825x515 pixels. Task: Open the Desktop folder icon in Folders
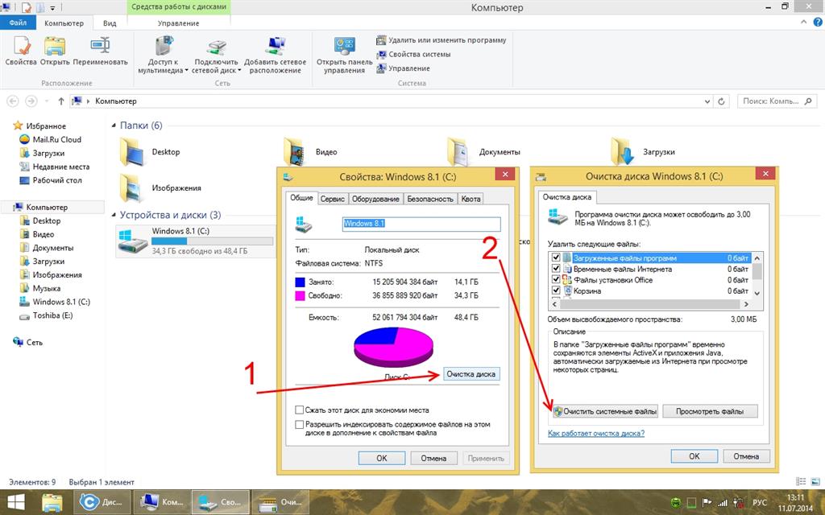[131, 152]
